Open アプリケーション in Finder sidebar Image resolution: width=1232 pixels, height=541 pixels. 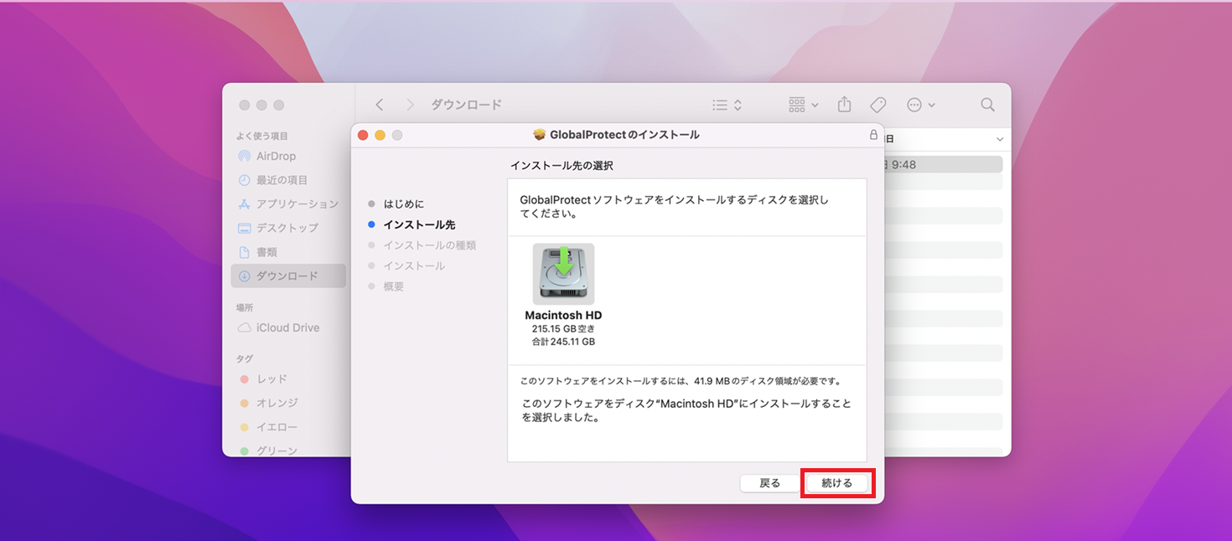[x=288, y=204]
